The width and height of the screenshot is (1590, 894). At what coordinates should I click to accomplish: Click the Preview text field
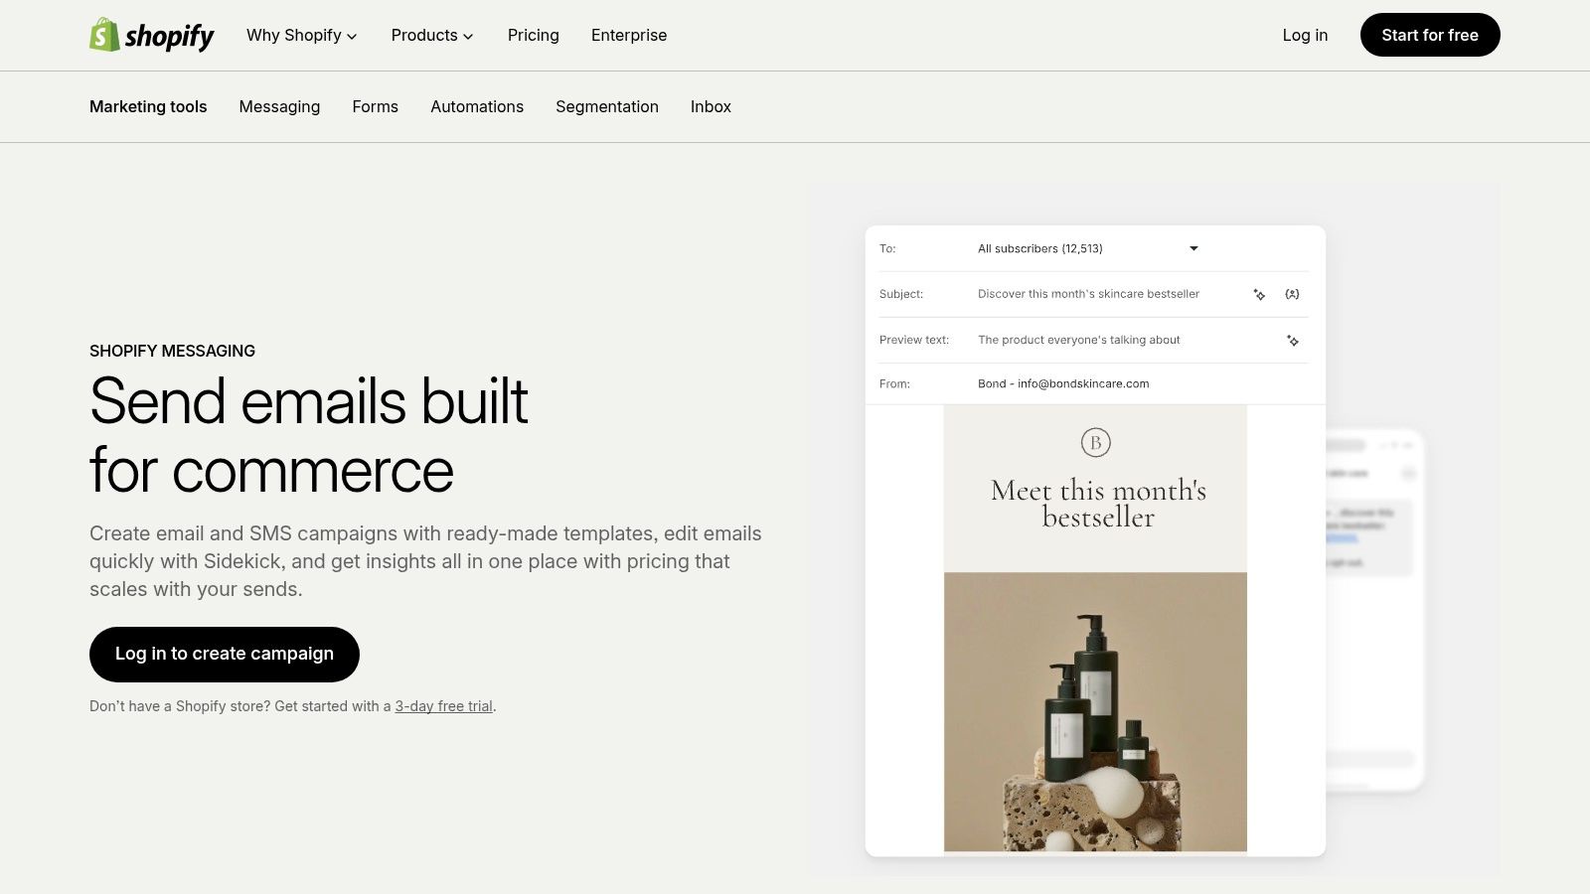(1079, 340)
